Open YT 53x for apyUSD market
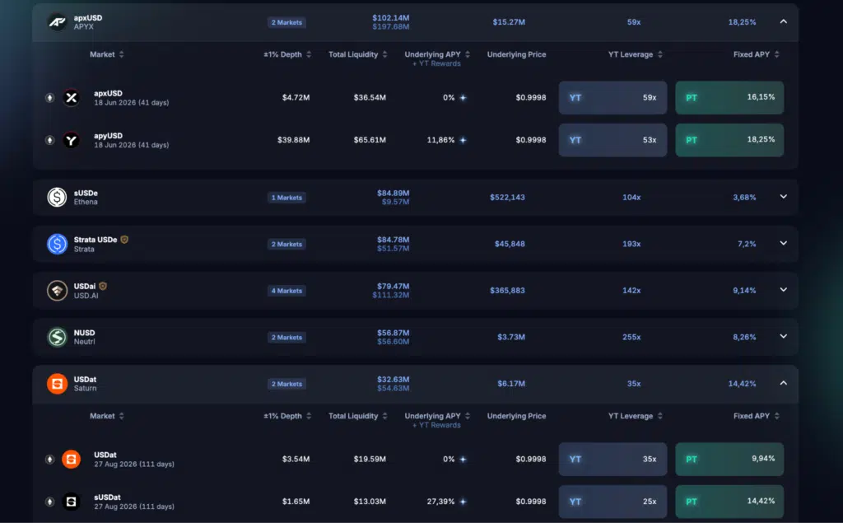 pos(612,140)
